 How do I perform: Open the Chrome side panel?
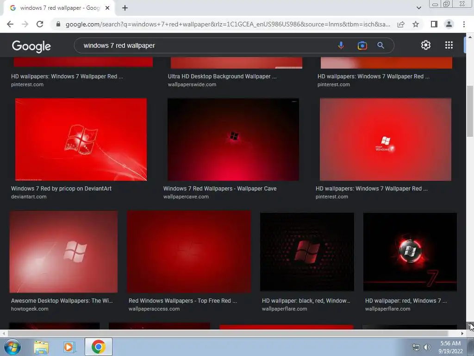434,24
